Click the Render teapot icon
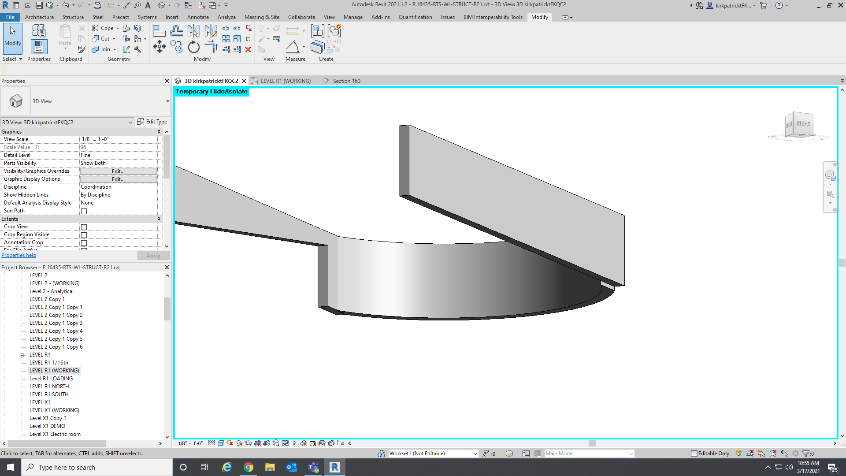The image size is (846, 476). point(248,443)
